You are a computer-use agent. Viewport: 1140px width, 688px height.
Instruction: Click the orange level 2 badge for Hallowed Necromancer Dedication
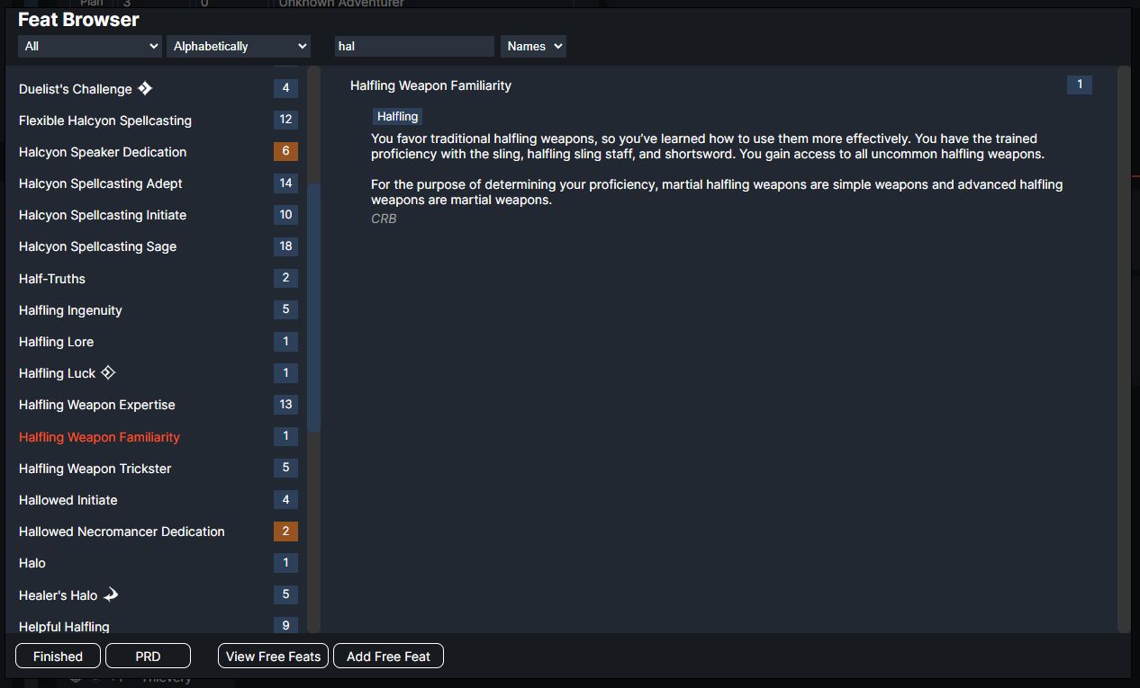285,531
